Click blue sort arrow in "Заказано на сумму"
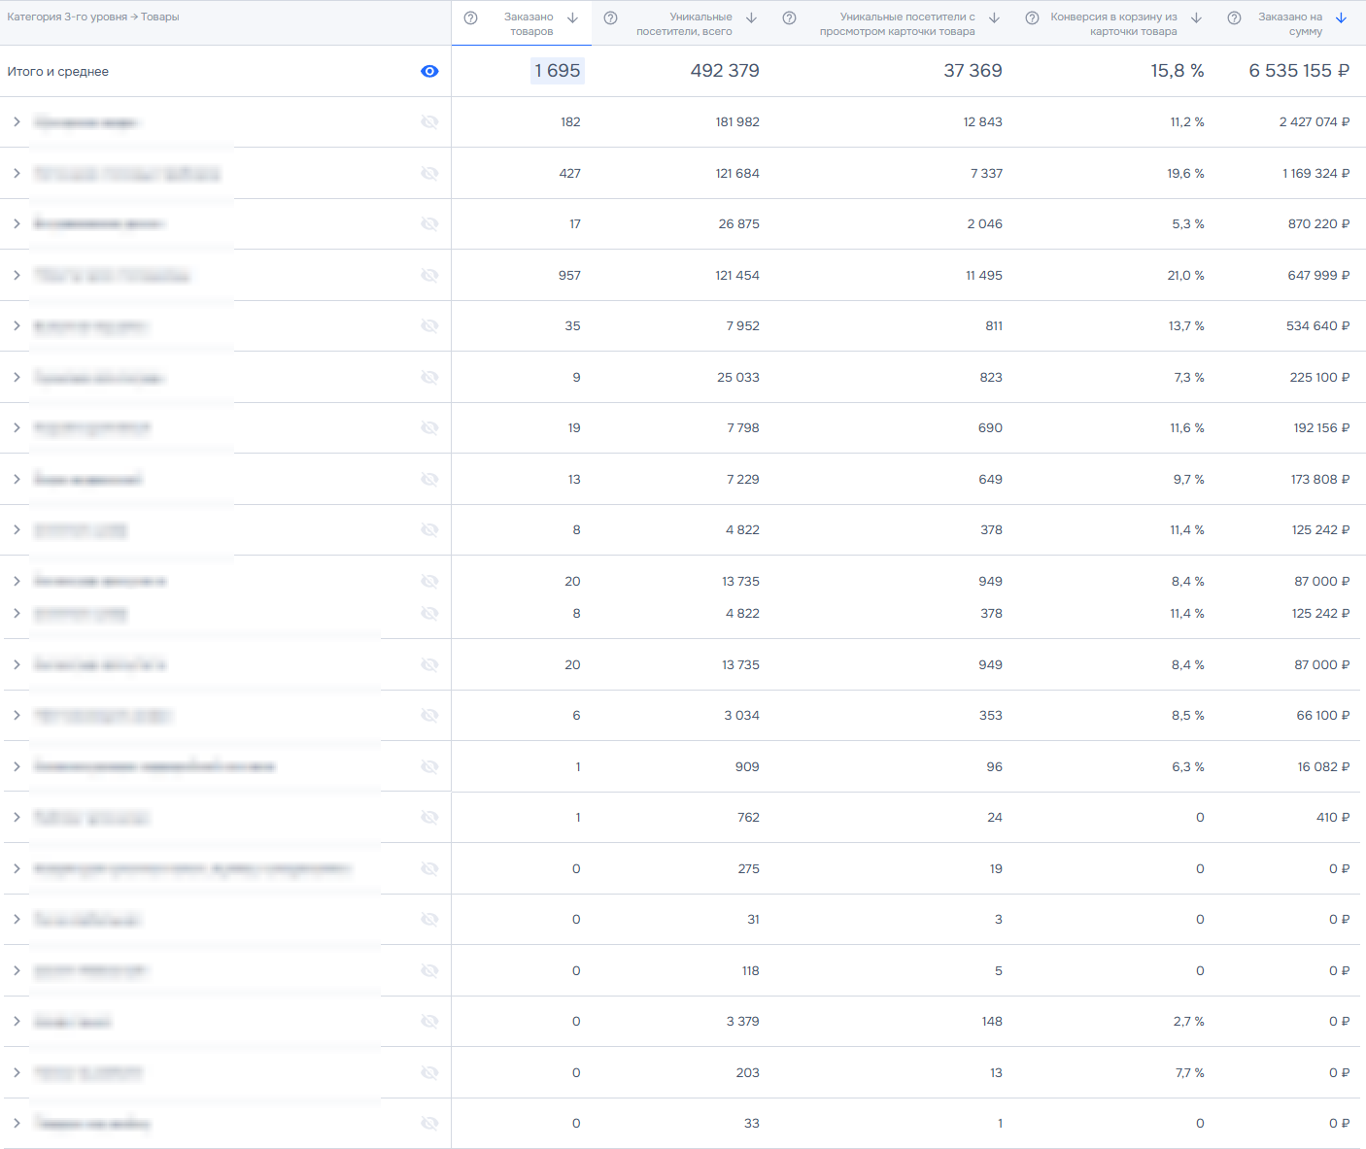Viewport: 1366px width, 1149px height. [1341, 18]
